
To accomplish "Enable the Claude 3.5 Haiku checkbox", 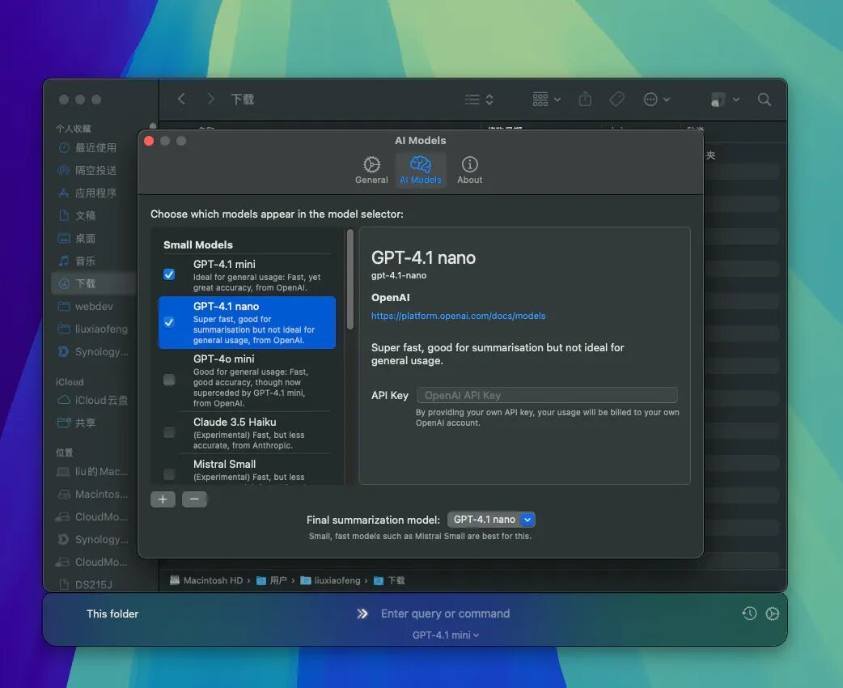I will [x=169, y=432].
